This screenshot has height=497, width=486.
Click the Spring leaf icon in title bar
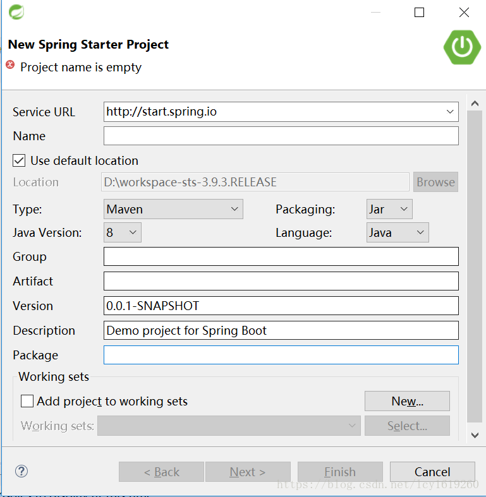16,12
